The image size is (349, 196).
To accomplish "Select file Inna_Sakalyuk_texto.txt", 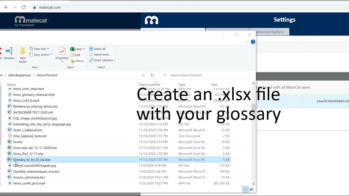I will [x=30, y=136].
